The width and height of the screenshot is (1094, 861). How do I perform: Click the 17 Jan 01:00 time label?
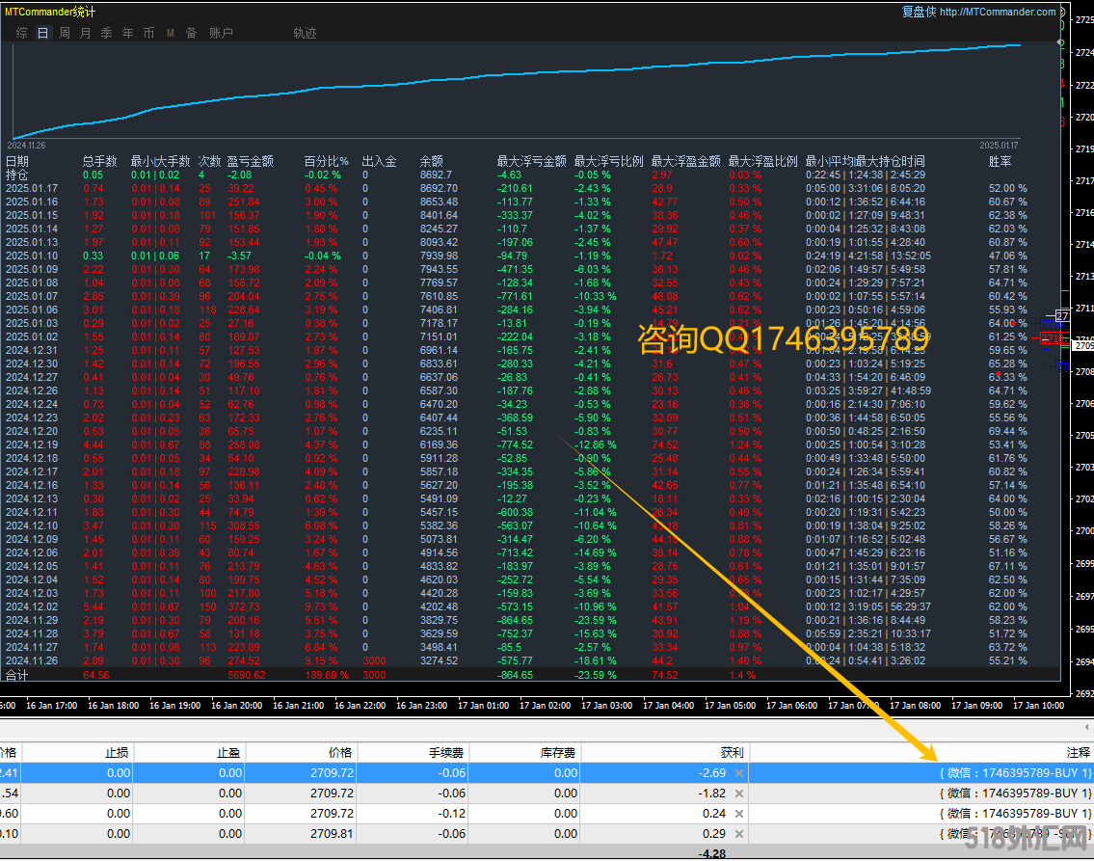coord(483,706)
